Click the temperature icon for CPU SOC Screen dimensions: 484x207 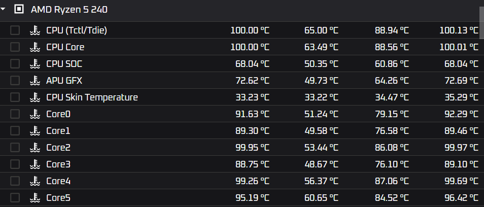(x=35, y=63)
